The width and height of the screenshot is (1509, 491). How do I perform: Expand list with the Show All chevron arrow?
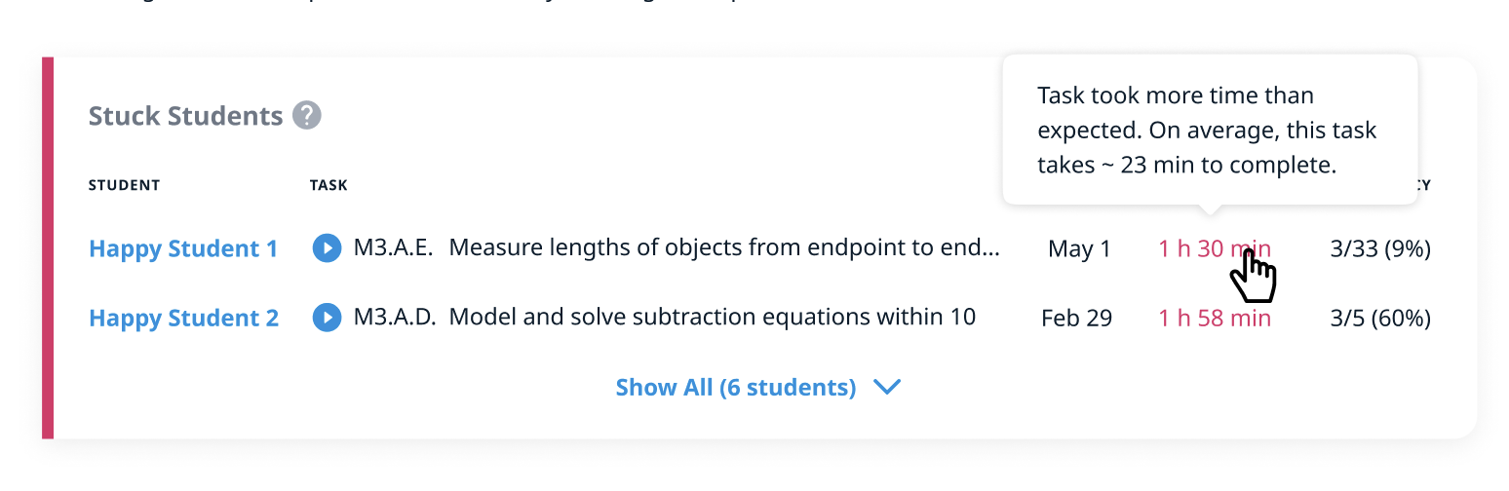pos(886,388)
